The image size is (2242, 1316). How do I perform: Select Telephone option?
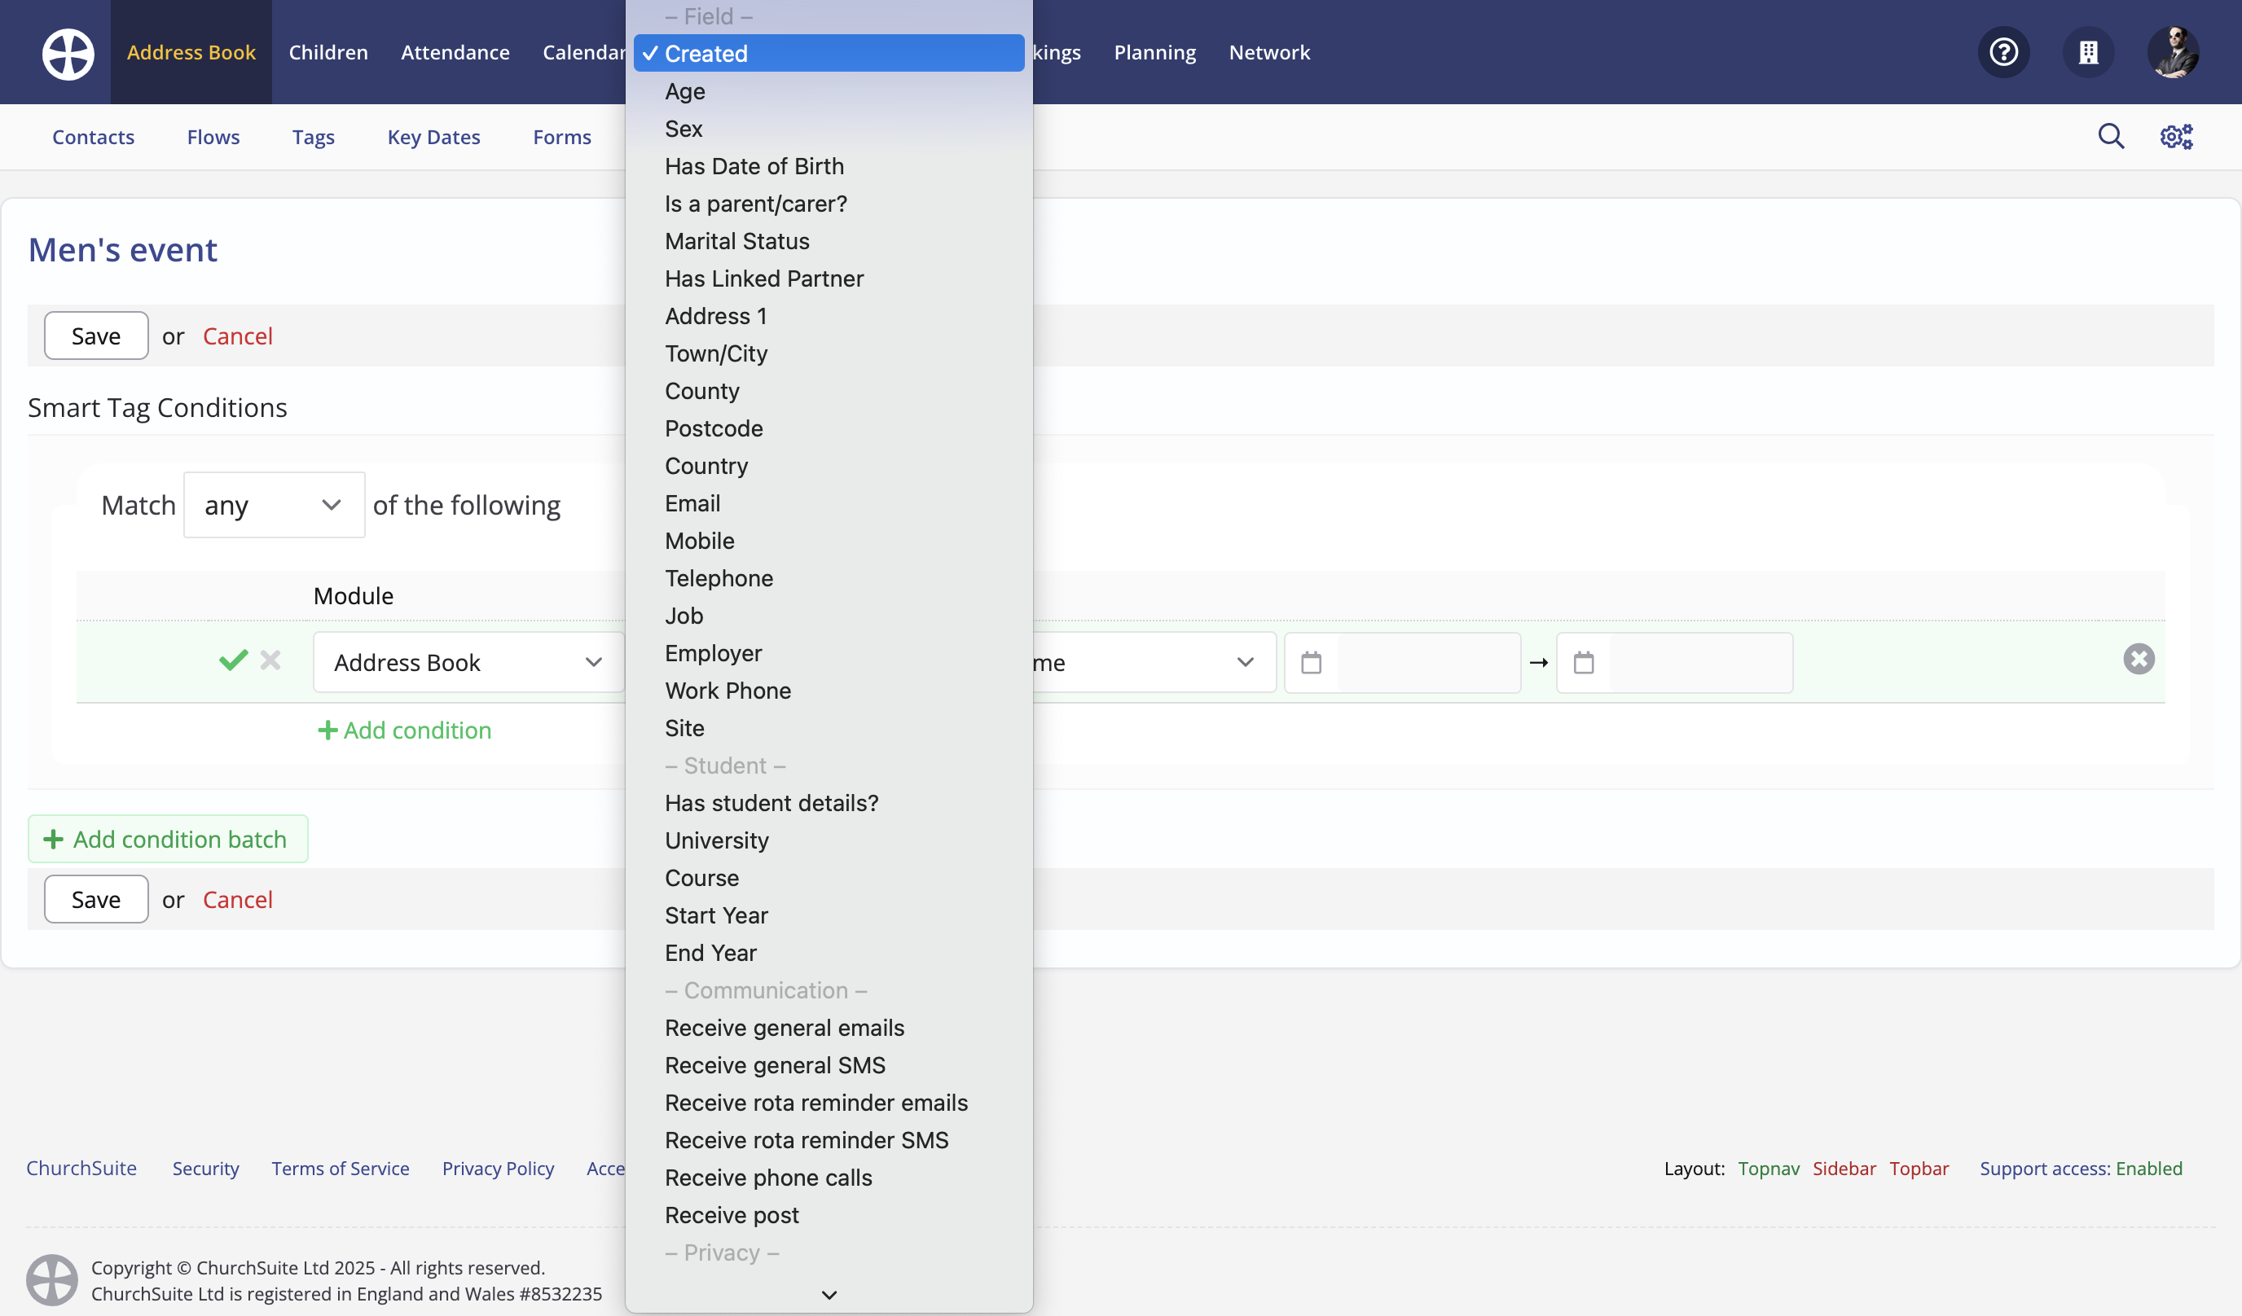(829, 578)
